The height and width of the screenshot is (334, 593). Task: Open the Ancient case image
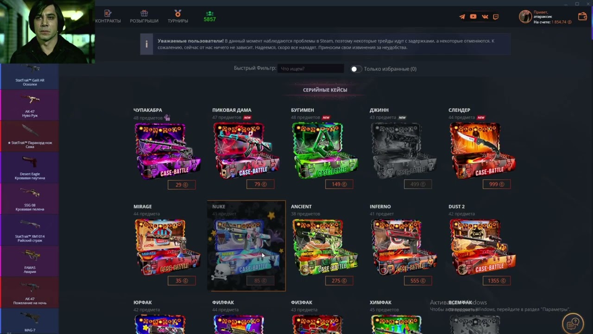pyautogui.click(x=325, y=247)
